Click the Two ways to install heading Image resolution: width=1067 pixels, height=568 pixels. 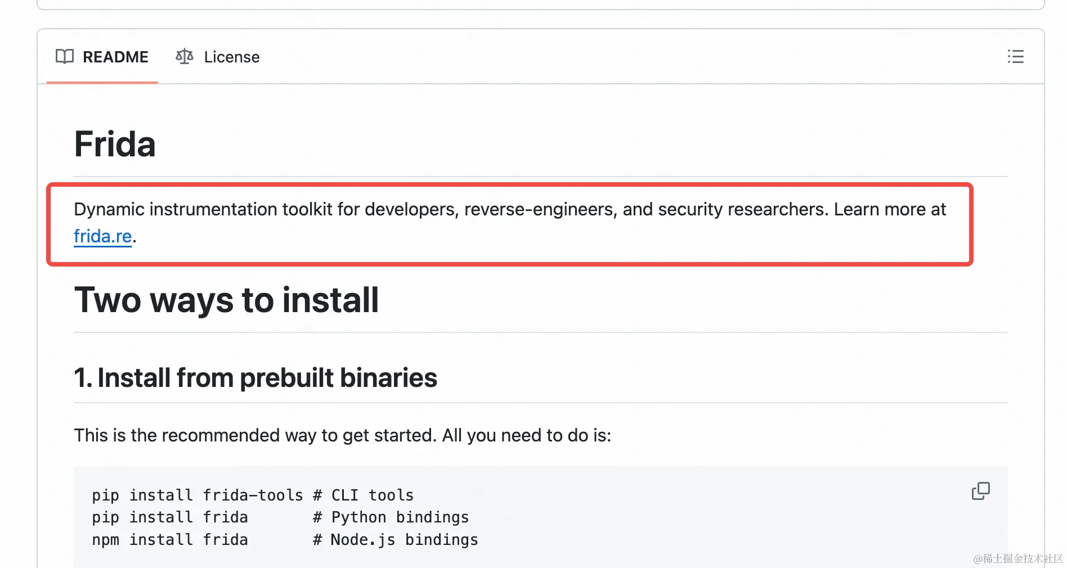226,300
